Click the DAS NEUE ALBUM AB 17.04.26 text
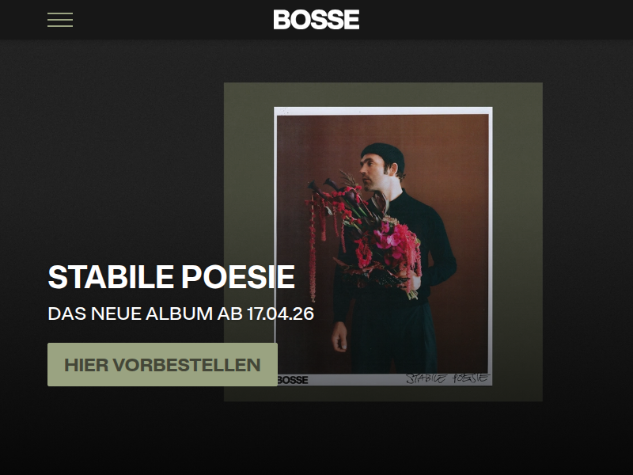The height and width of the screenshot is (475, 633). (x=181, y=313)
